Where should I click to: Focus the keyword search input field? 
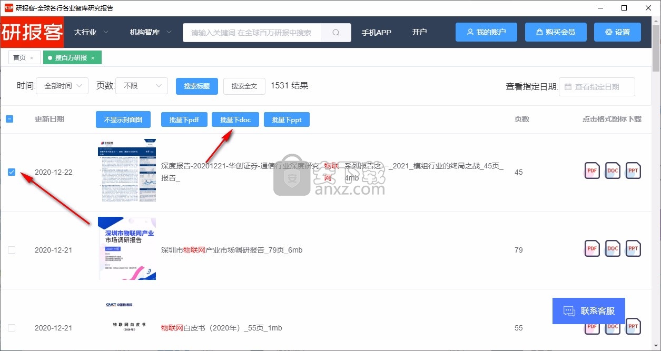[252, 32]
